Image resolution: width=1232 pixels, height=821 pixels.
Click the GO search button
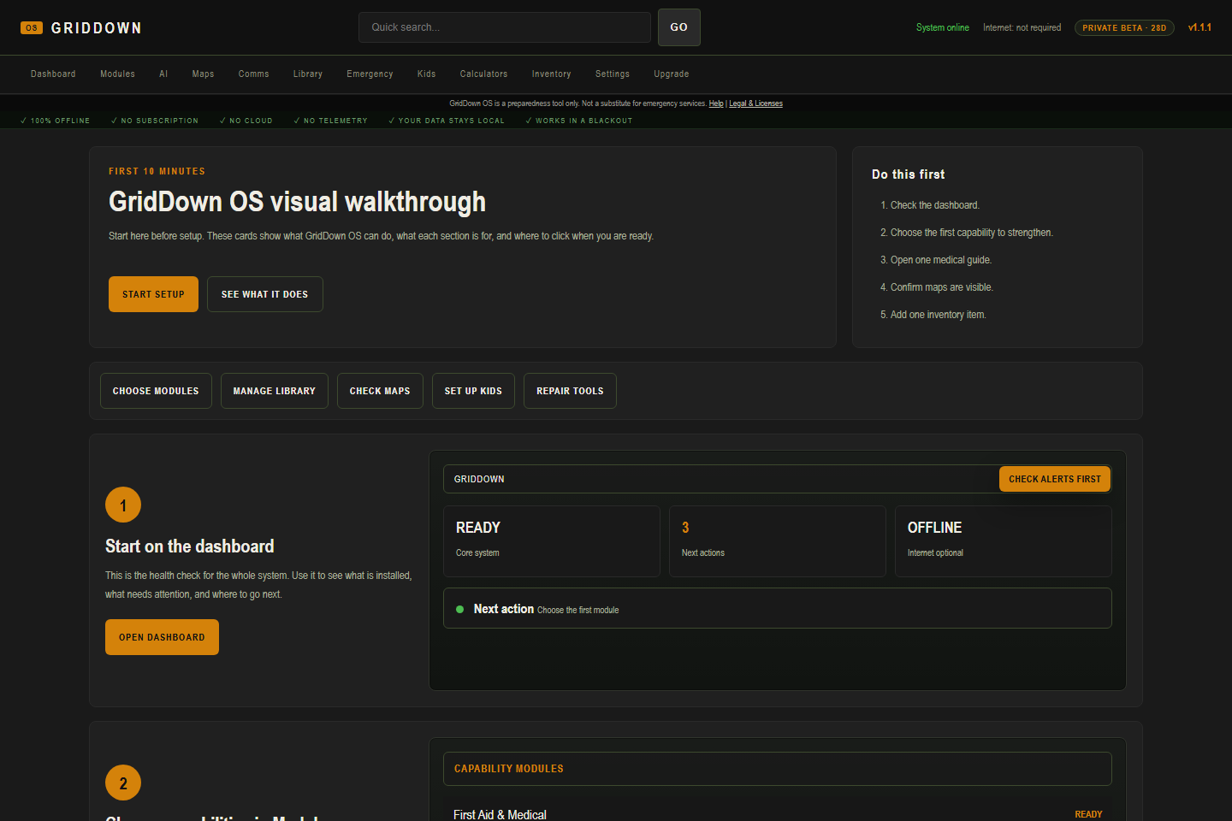[678, 27]
